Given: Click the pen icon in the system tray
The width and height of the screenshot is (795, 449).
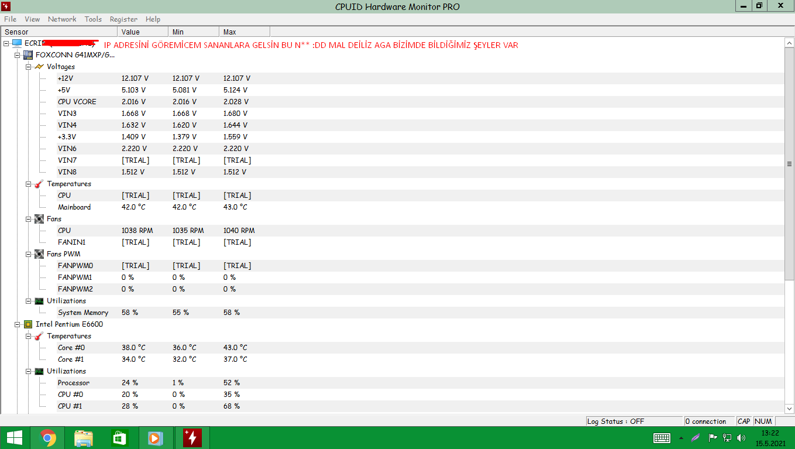Looking at the screenshot, I should click(696, 438).
